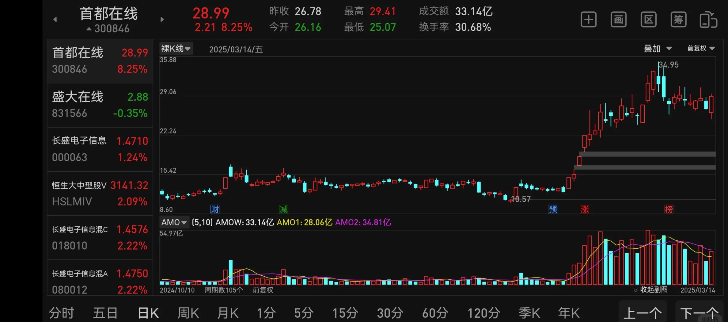The image size is (728, 322).
Task: Open the 裸K线 chart type dropdown
Action: (x=176, y=48)
